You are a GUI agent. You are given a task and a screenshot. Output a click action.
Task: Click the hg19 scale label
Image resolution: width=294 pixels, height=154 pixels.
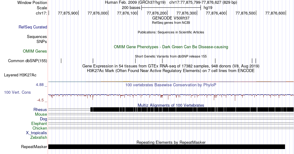click(208, 8)
